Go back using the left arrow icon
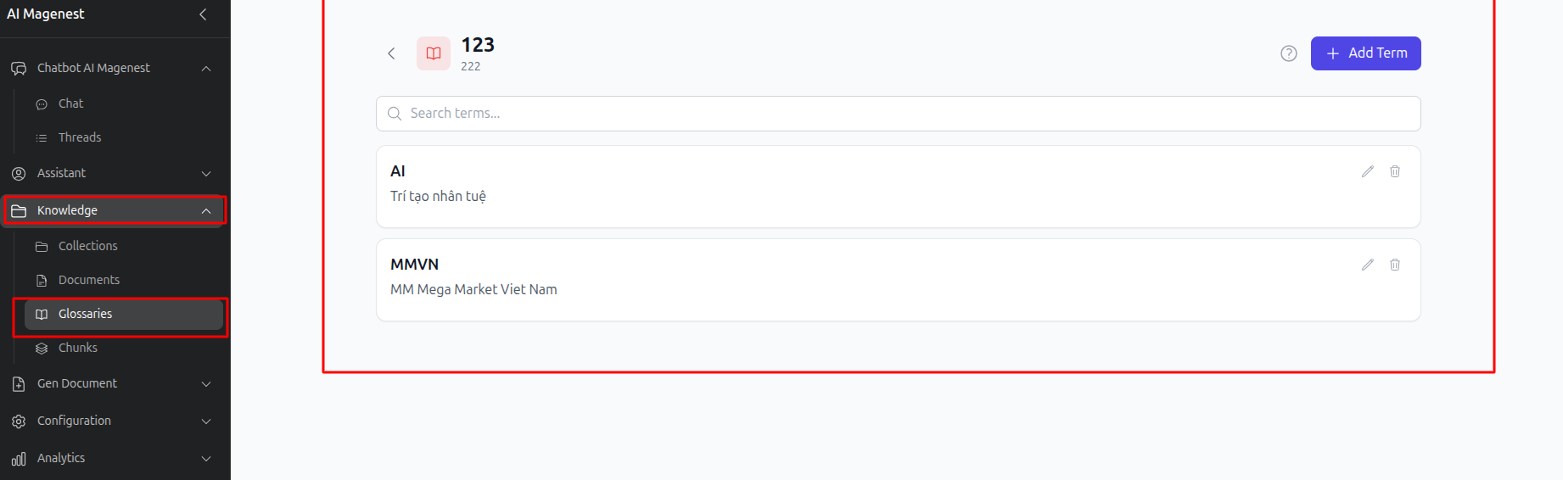Viewport: 1563px width, 480px height. (391, 53)
